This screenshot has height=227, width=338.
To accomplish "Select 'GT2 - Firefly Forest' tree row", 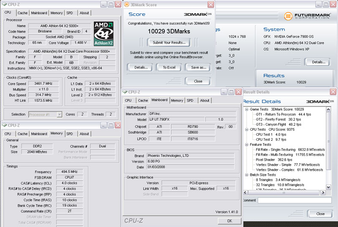I will point(278,119).
